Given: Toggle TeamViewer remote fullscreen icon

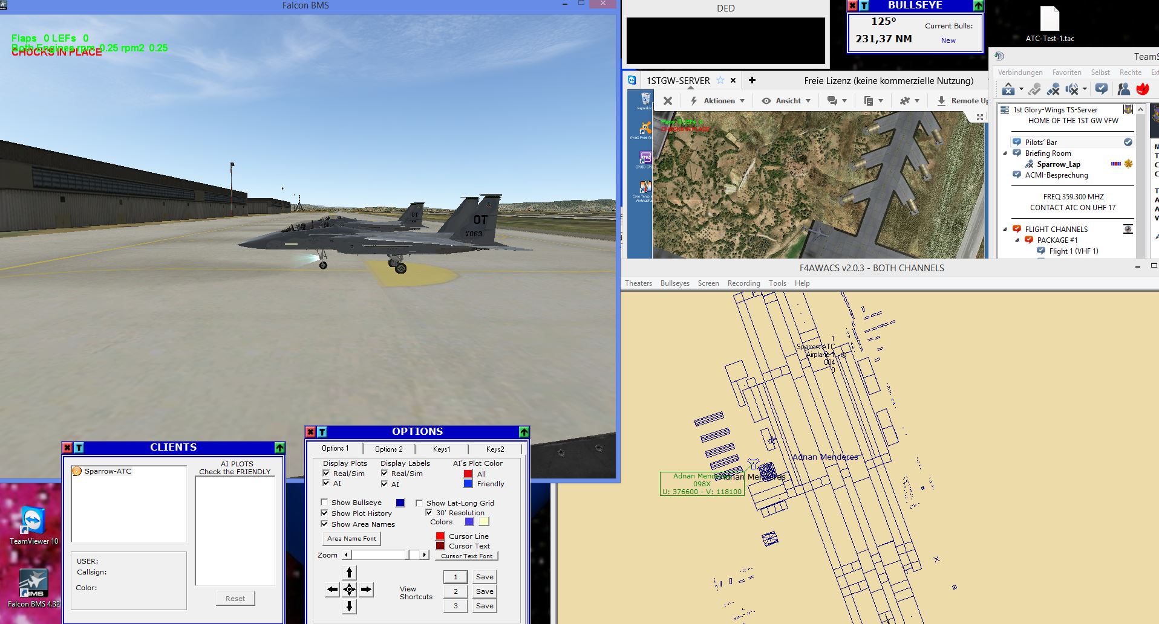Looking at the screenshot, I should [980, 117].
